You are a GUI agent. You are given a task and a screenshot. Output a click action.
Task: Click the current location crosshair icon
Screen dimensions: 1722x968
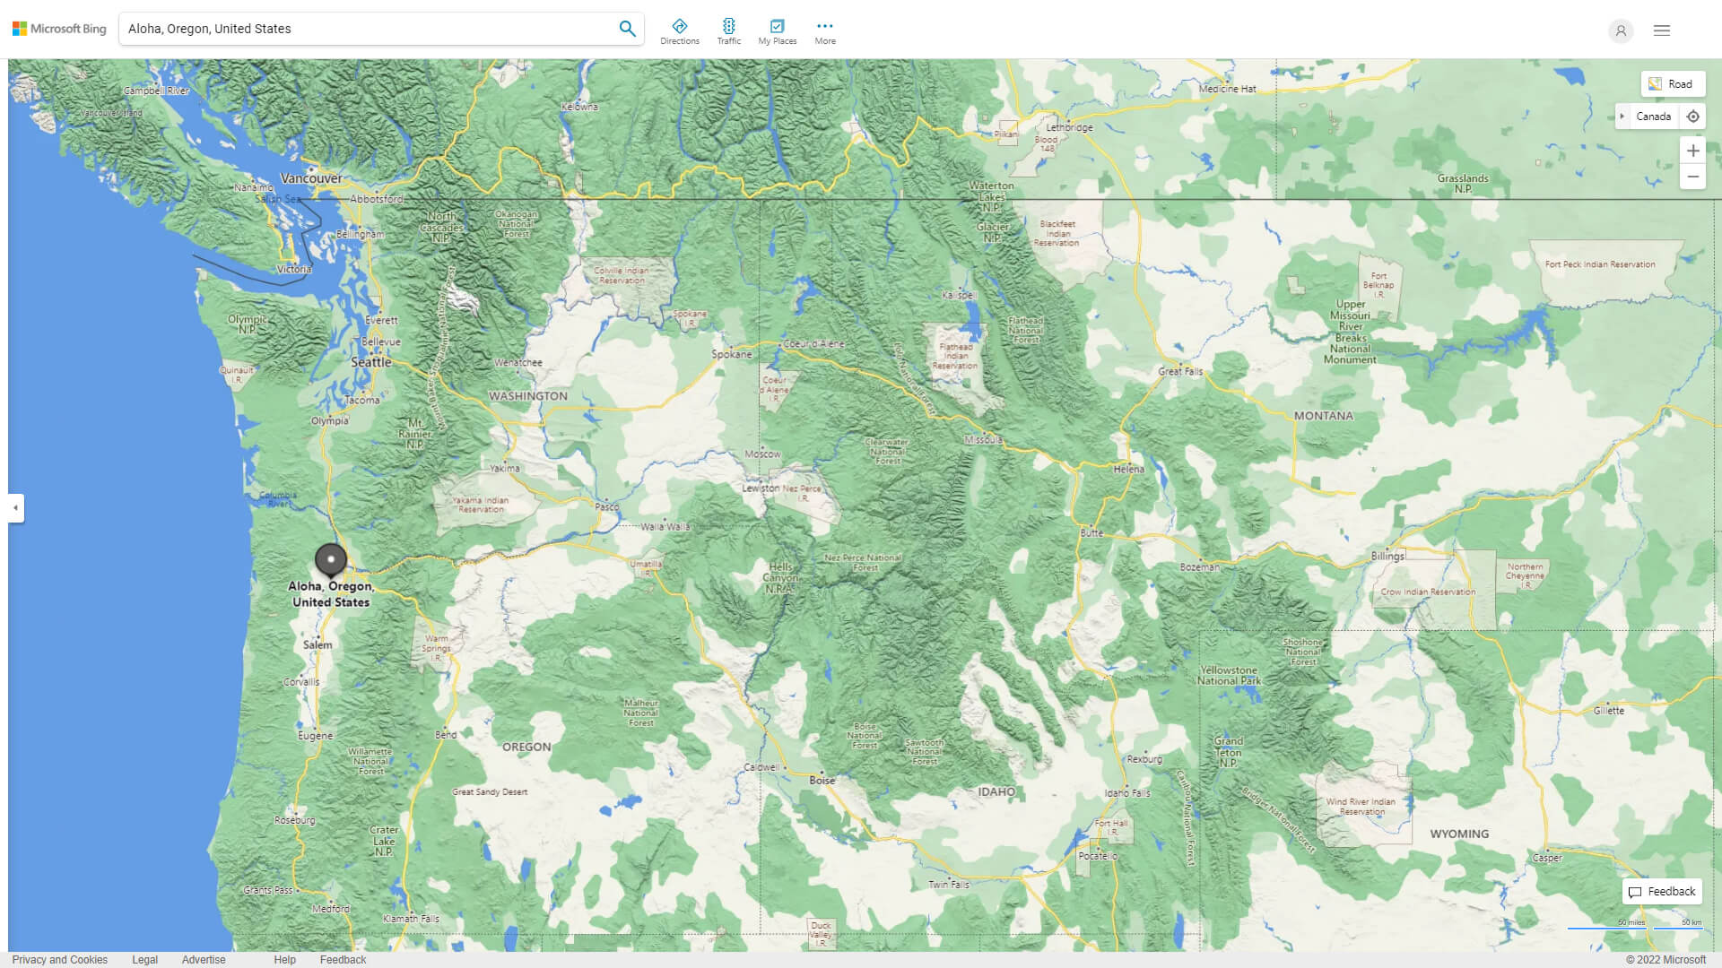[1693, 116]
